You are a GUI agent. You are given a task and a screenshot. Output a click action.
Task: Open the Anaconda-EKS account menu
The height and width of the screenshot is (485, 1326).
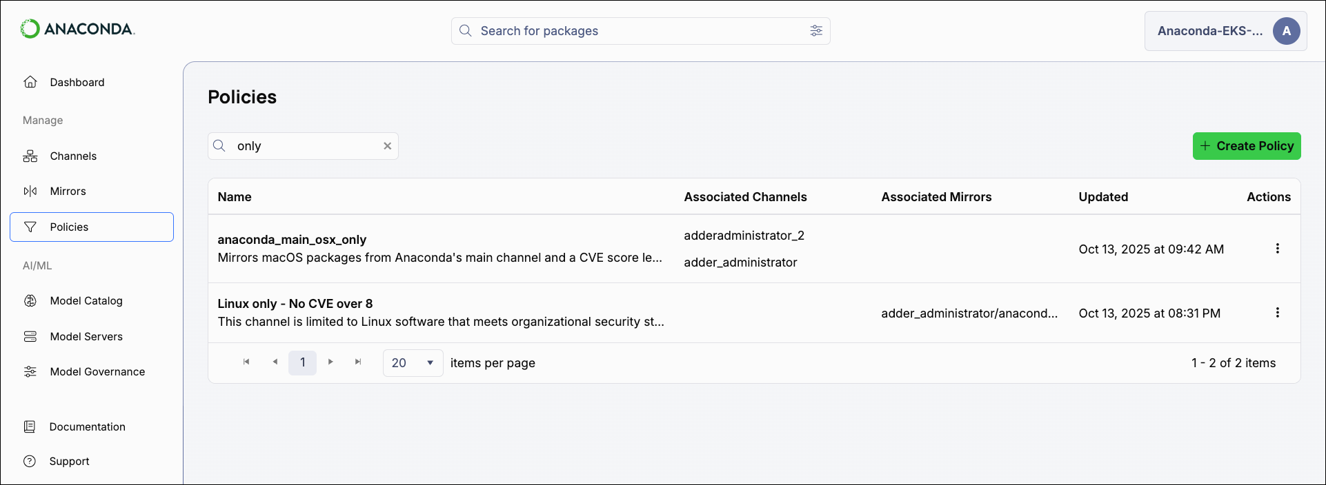click(x=1226, y=31)
